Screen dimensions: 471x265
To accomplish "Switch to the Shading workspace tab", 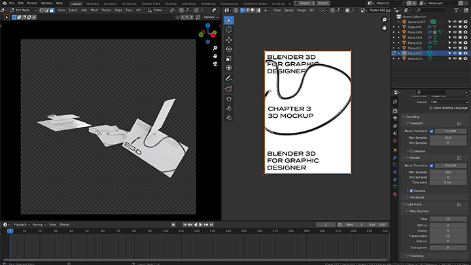I will 171,4.
